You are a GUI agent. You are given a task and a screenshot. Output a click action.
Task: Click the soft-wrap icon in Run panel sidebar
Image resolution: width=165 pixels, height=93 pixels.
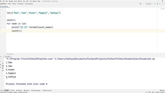[x=3, y=64]
